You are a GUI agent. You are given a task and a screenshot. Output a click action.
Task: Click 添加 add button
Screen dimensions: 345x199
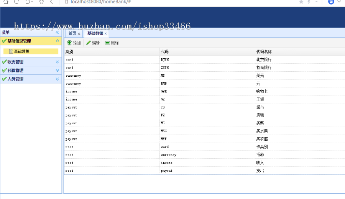(x=74, y=43)
